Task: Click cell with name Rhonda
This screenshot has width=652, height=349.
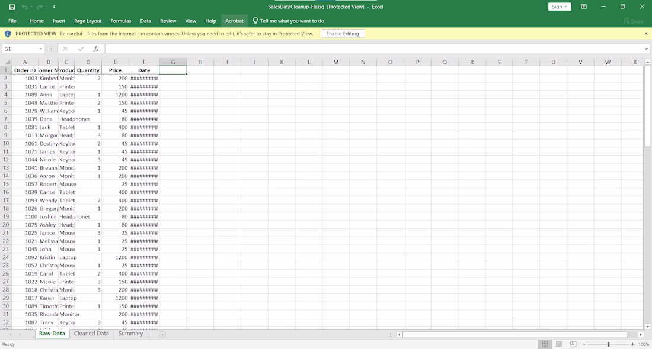Action: pyautogui.click(x=48, y=314)
